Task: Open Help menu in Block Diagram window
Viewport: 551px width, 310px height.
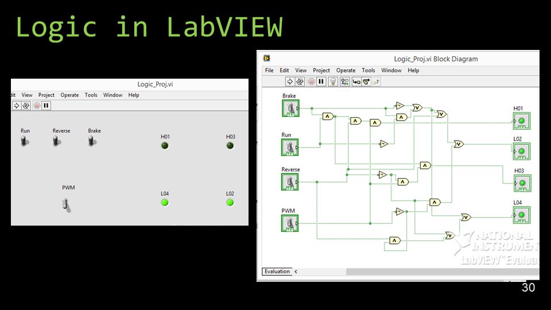Action: pyautogui.click(x=414, y=70)
